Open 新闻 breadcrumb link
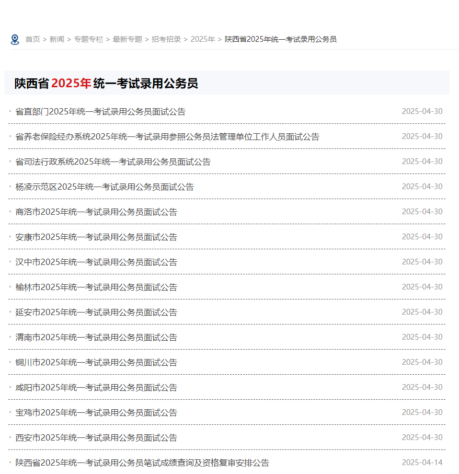Image resolution: width=459 pixels, height=474 pixels. click(x=56, y=40)
